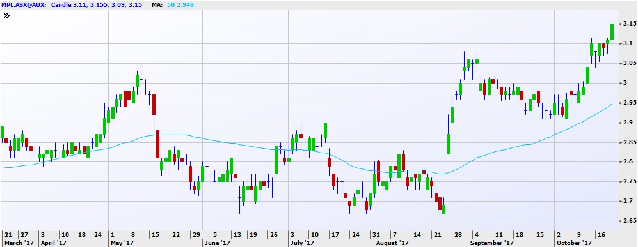Click the 26 date tick in June

coord(274,234)
